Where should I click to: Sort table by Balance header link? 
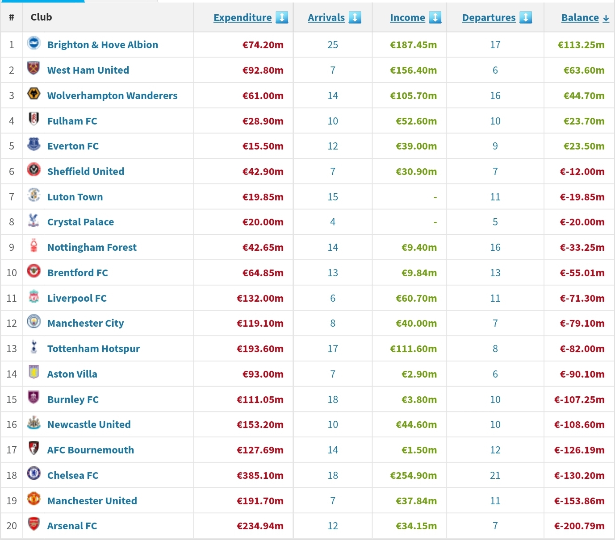[x=580, y=17]
